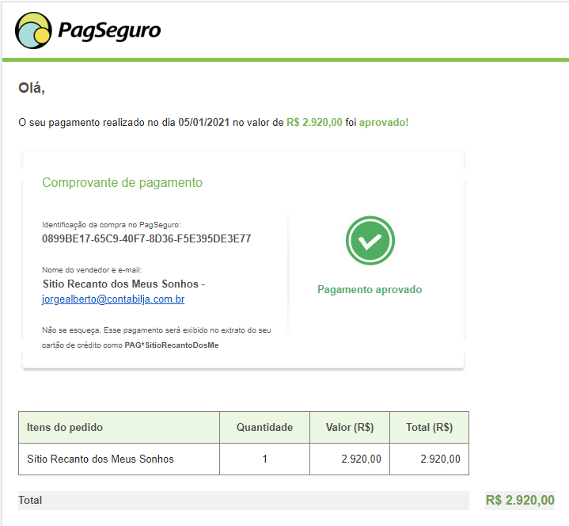Click the 'Olá,' greeting
The image size is (569, 526).
tap(32, 88)
